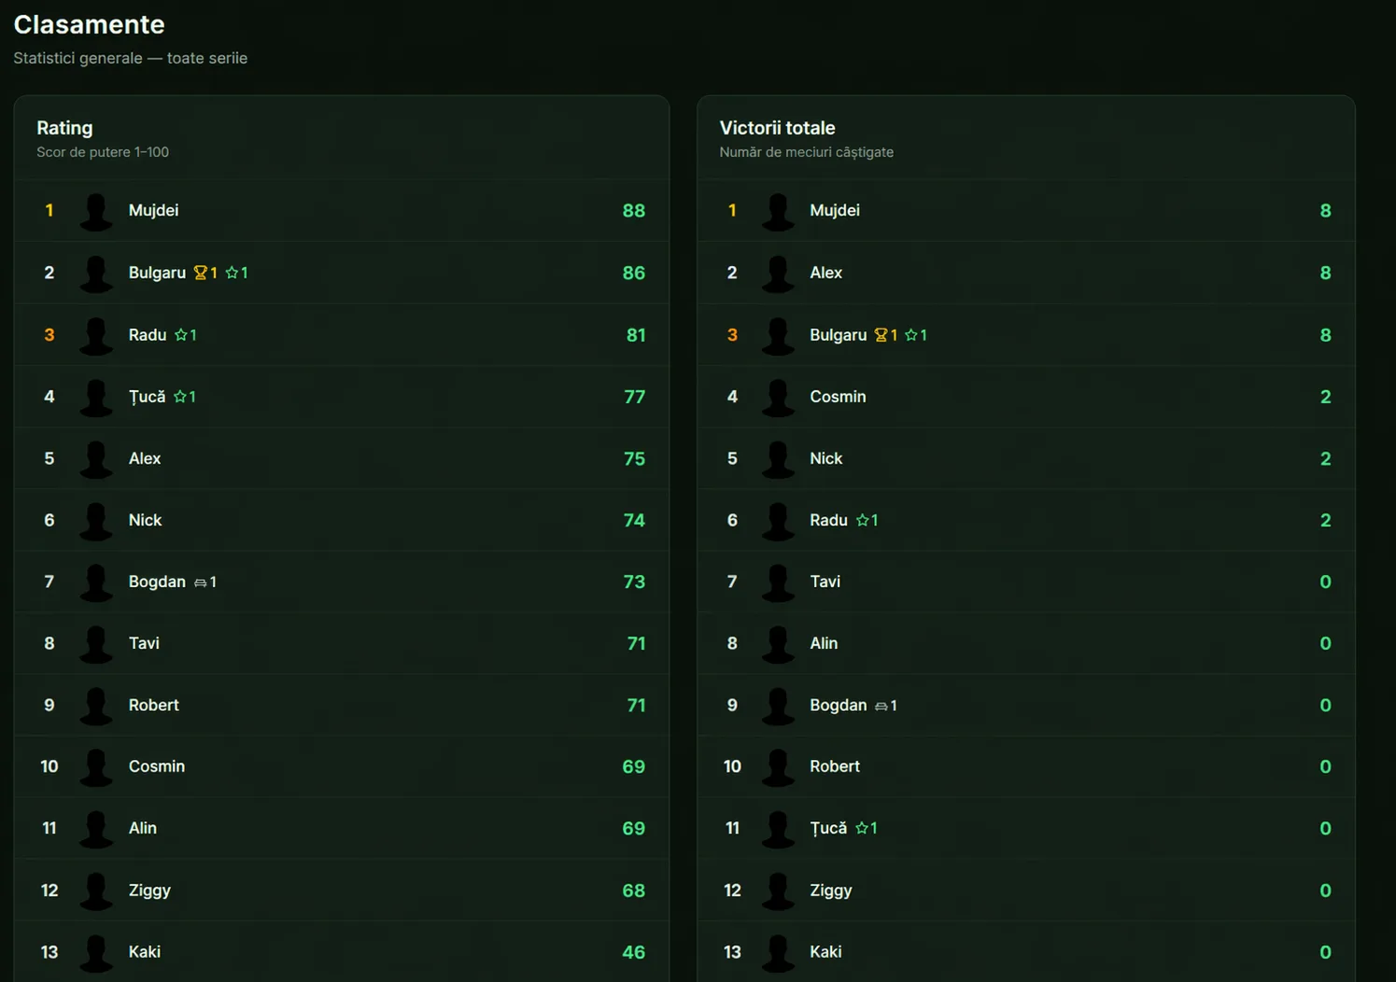This screenshot has width=1396, height=982.
Task: Click the Clasamente page title
Action: pos(89,24)
